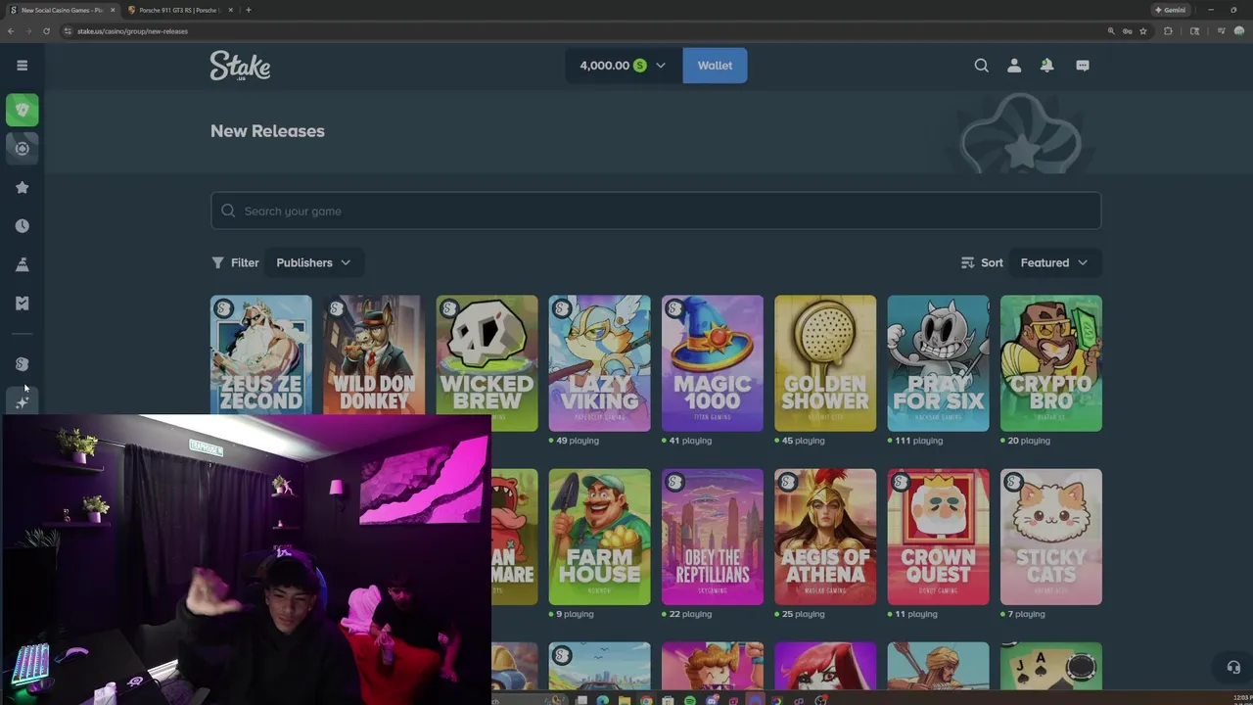Open favourites star icon in sidebar
1253x705 pixels.
22,187
